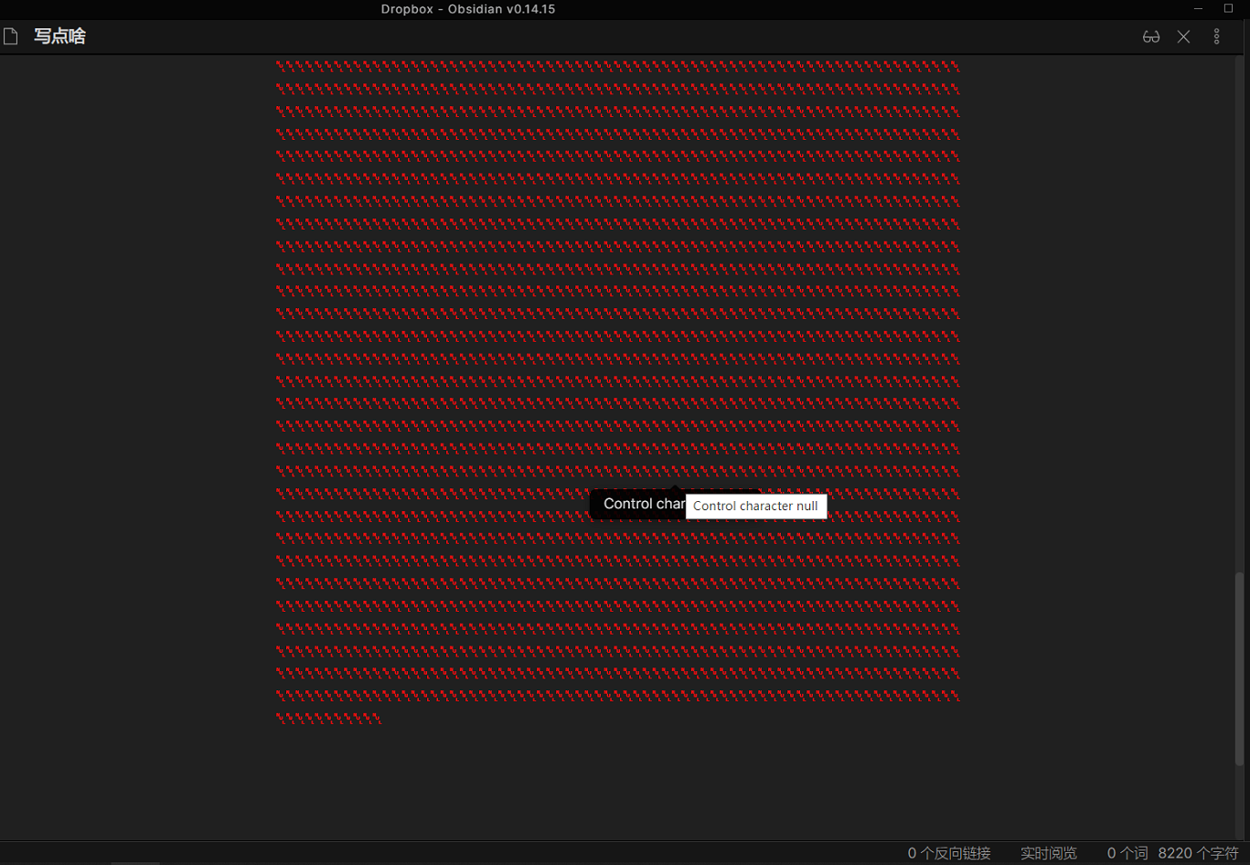Click the 0 个词 word count
This screenshot has height=865, width=1250.
point(1127,853)
